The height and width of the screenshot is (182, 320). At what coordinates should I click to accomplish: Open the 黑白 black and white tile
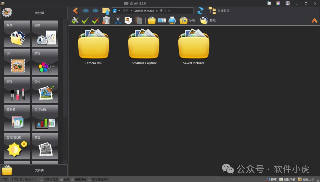click(45, 146)
